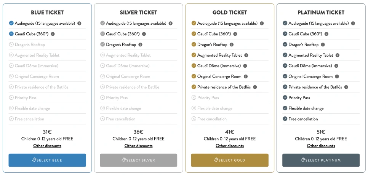Show Platinum Dragon's Rooftop info icon
This screenshot has width=368, height=175.
pos(323,45)
